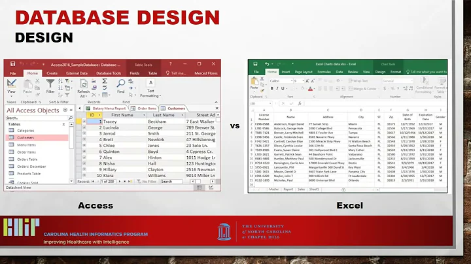
Task: Click the Find magnifier icon in Access
Action: pos(121,84)
